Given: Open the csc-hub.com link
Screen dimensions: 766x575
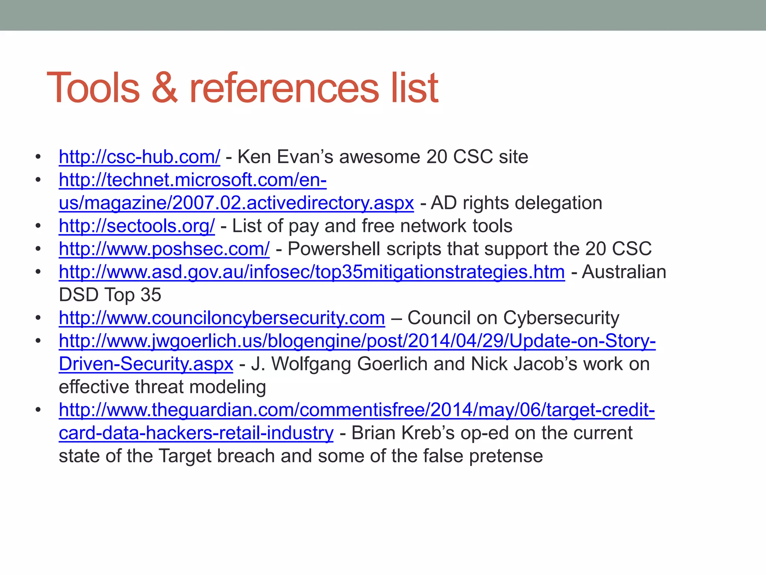Looking at the screenshot, I should [x=140, y=156].
